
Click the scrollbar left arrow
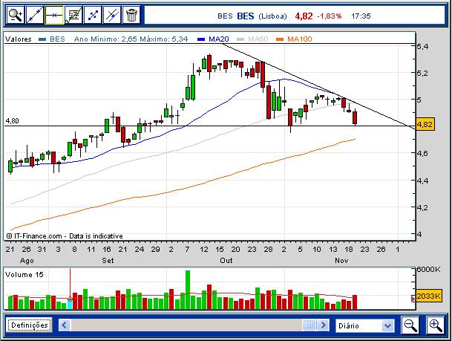tap(65, 325)
